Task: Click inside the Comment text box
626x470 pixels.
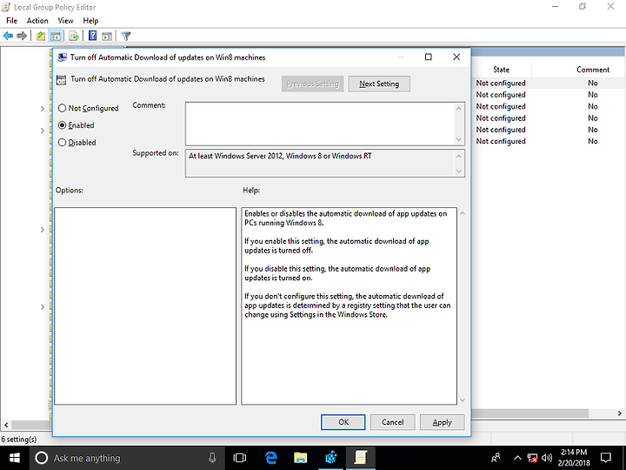Action: click(x=319, y=124)
